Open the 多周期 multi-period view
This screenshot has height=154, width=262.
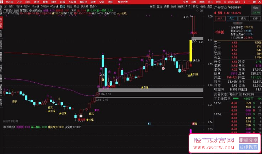(x=84, y=7)
